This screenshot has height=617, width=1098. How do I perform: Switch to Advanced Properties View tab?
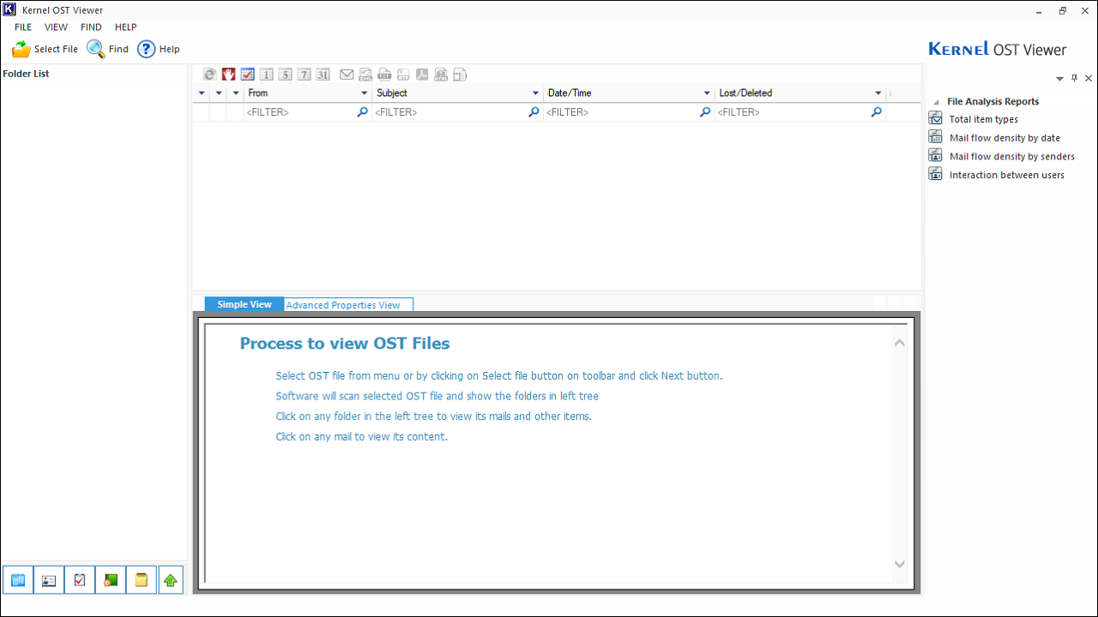click(342, 304)
